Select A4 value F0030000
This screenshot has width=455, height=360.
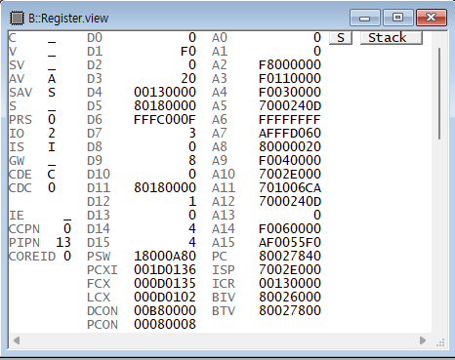[x=290, y=93]
